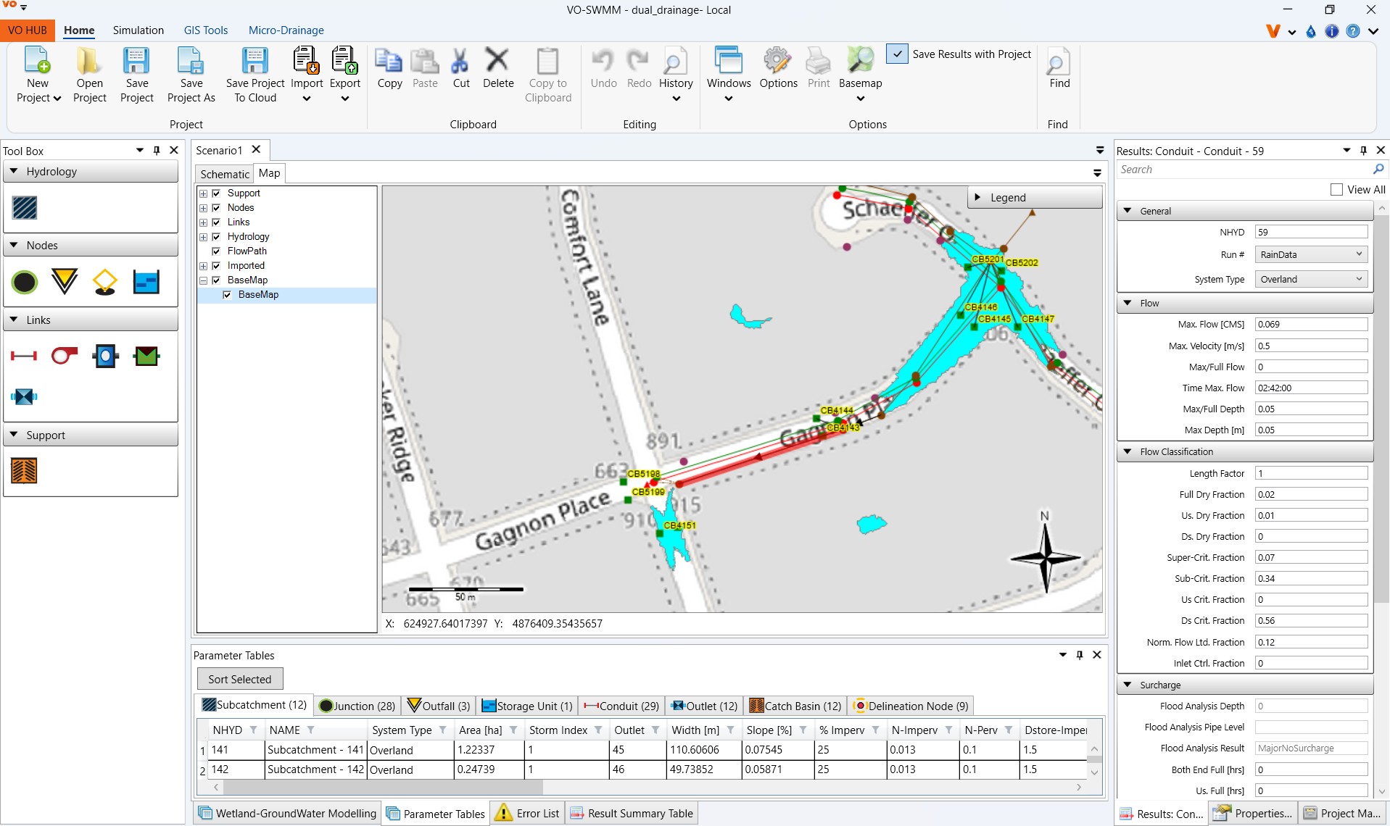The height and width of the screenshot is (826, 1390).
Task: Click the Copy icon in ribbon
Action: [x=389, y=62]
